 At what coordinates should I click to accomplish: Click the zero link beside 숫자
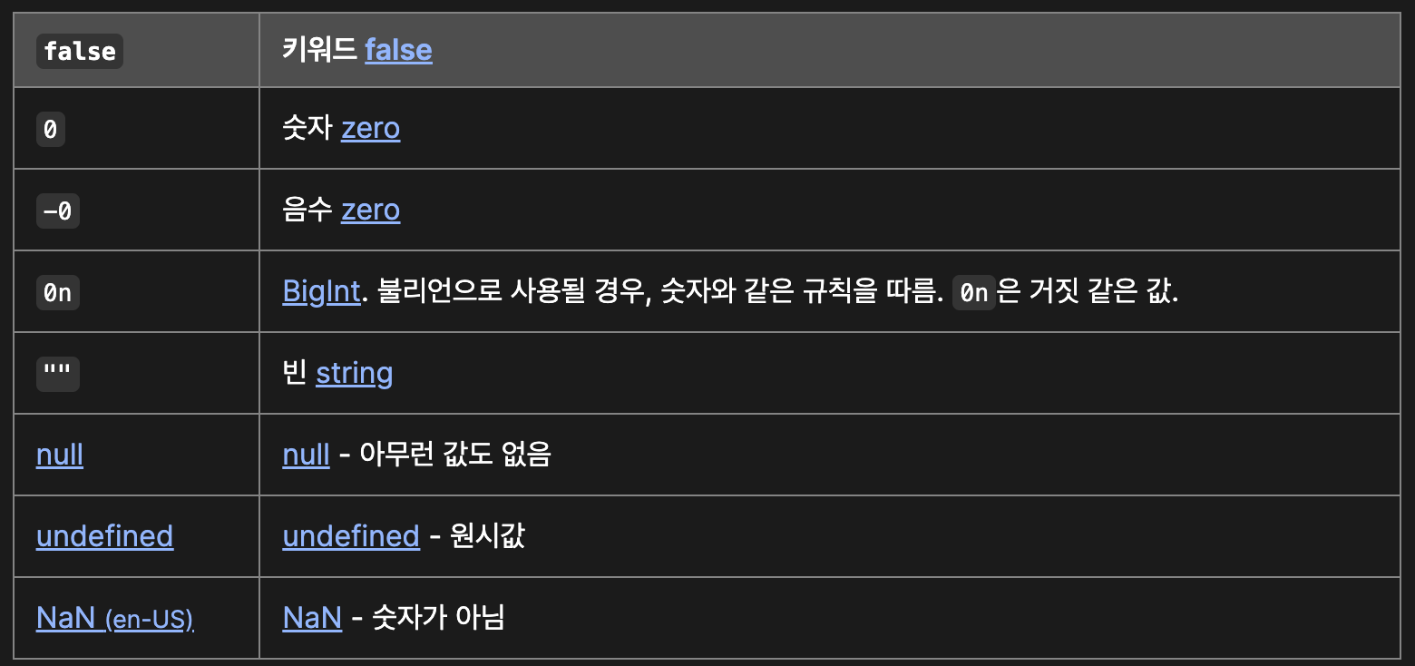tap(370, 128)
